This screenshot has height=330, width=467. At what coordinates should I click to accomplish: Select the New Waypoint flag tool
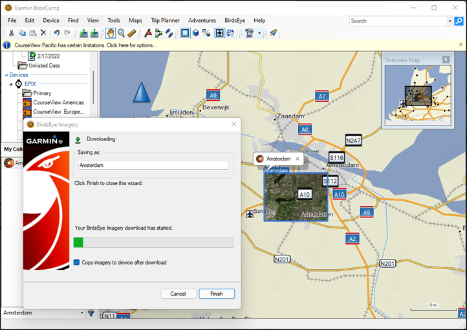click(147, 33)
